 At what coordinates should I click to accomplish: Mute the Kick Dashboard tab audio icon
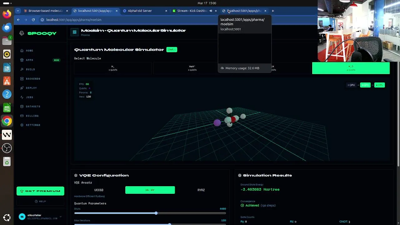pos(211,11)
